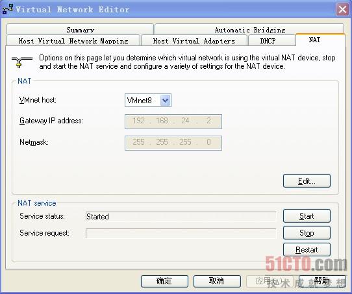Viewport: 352px width, 294px height.
Task: Click the 'Service status:' label
Action: [42, 216]
